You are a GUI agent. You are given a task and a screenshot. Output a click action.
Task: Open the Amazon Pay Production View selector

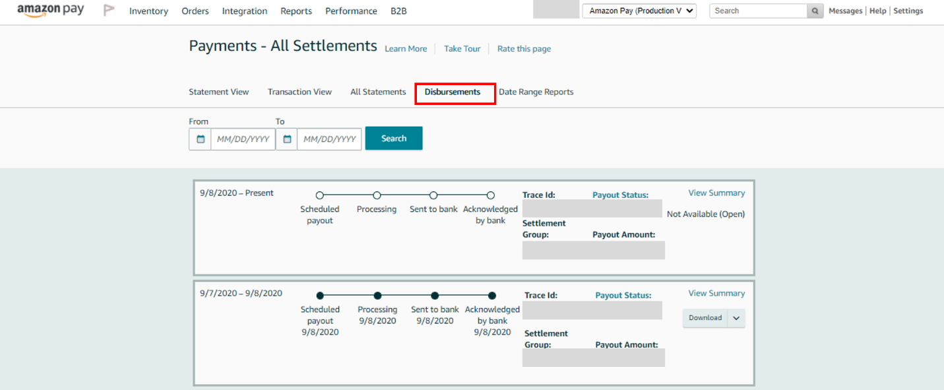click(x=639, y=11)
